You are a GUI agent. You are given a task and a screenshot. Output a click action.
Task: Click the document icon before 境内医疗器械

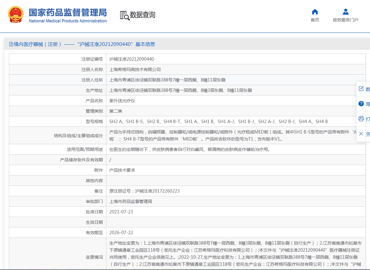pos(11,44)
